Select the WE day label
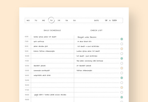The width and height of the screenshot is (148, 102). 43,20
